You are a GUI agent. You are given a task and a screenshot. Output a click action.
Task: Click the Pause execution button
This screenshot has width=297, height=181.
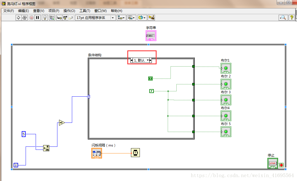pos(38,18)
